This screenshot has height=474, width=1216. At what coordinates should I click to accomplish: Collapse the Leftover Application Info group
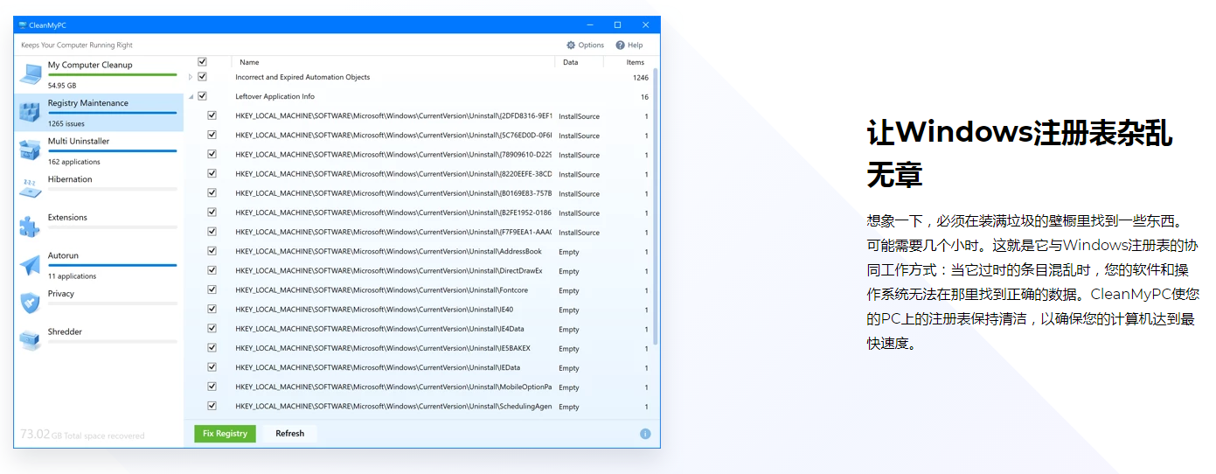coord(191,97)
